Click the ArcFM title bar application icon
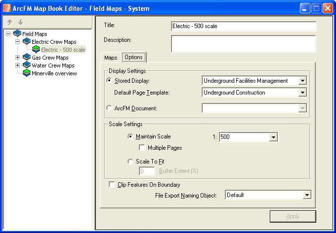The width and height of the screenshot is (336, 233). [6, 8]
